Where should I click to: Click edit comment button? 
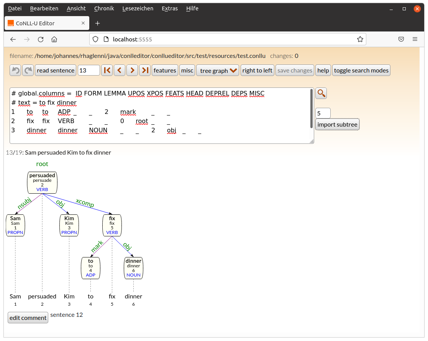pos(28,318)
